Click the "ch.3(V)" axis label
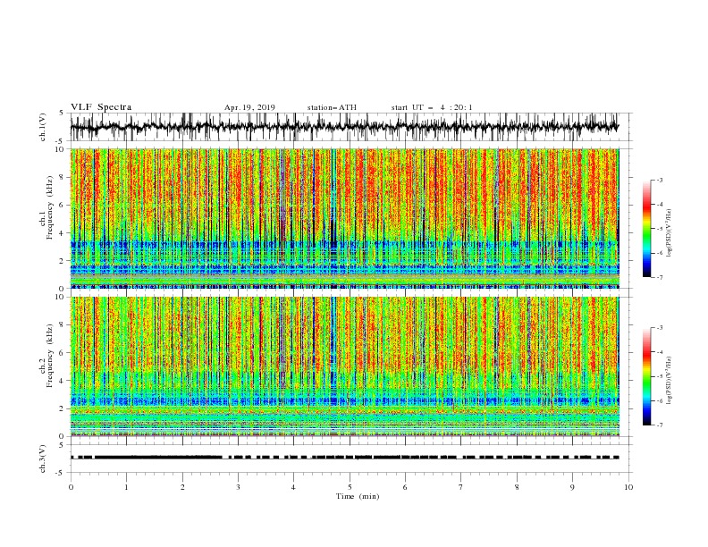Viewport: 708px width, 547px height. (x=43, y=459)
